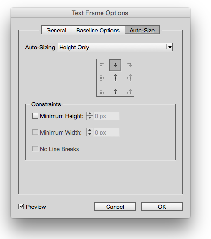Toggle the Minimum Width checkbox
The image size is (211, 239).
click(x=35, y=132)
